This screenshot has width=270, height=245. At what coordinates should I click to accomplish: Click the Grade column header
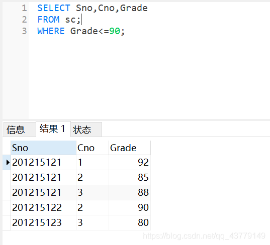click(x=130, y=148)
